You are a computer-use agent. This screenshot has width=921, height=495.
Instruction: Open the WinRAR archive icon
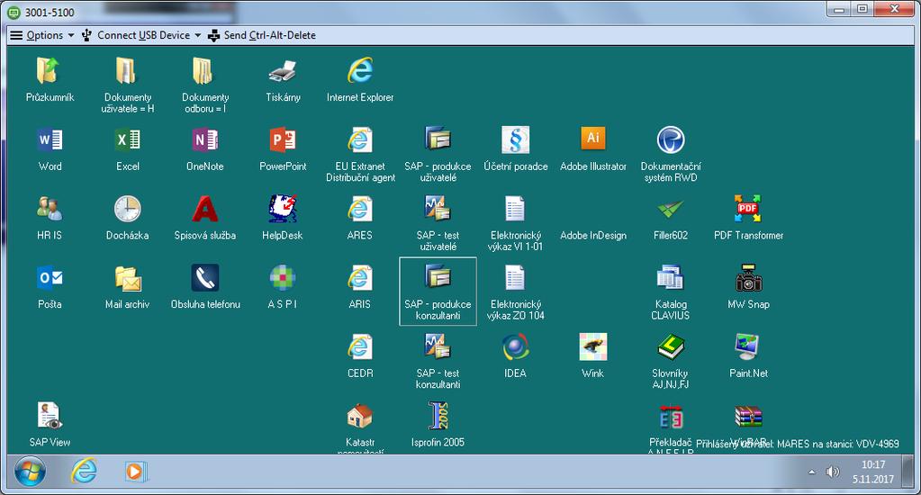click(748, 417)
